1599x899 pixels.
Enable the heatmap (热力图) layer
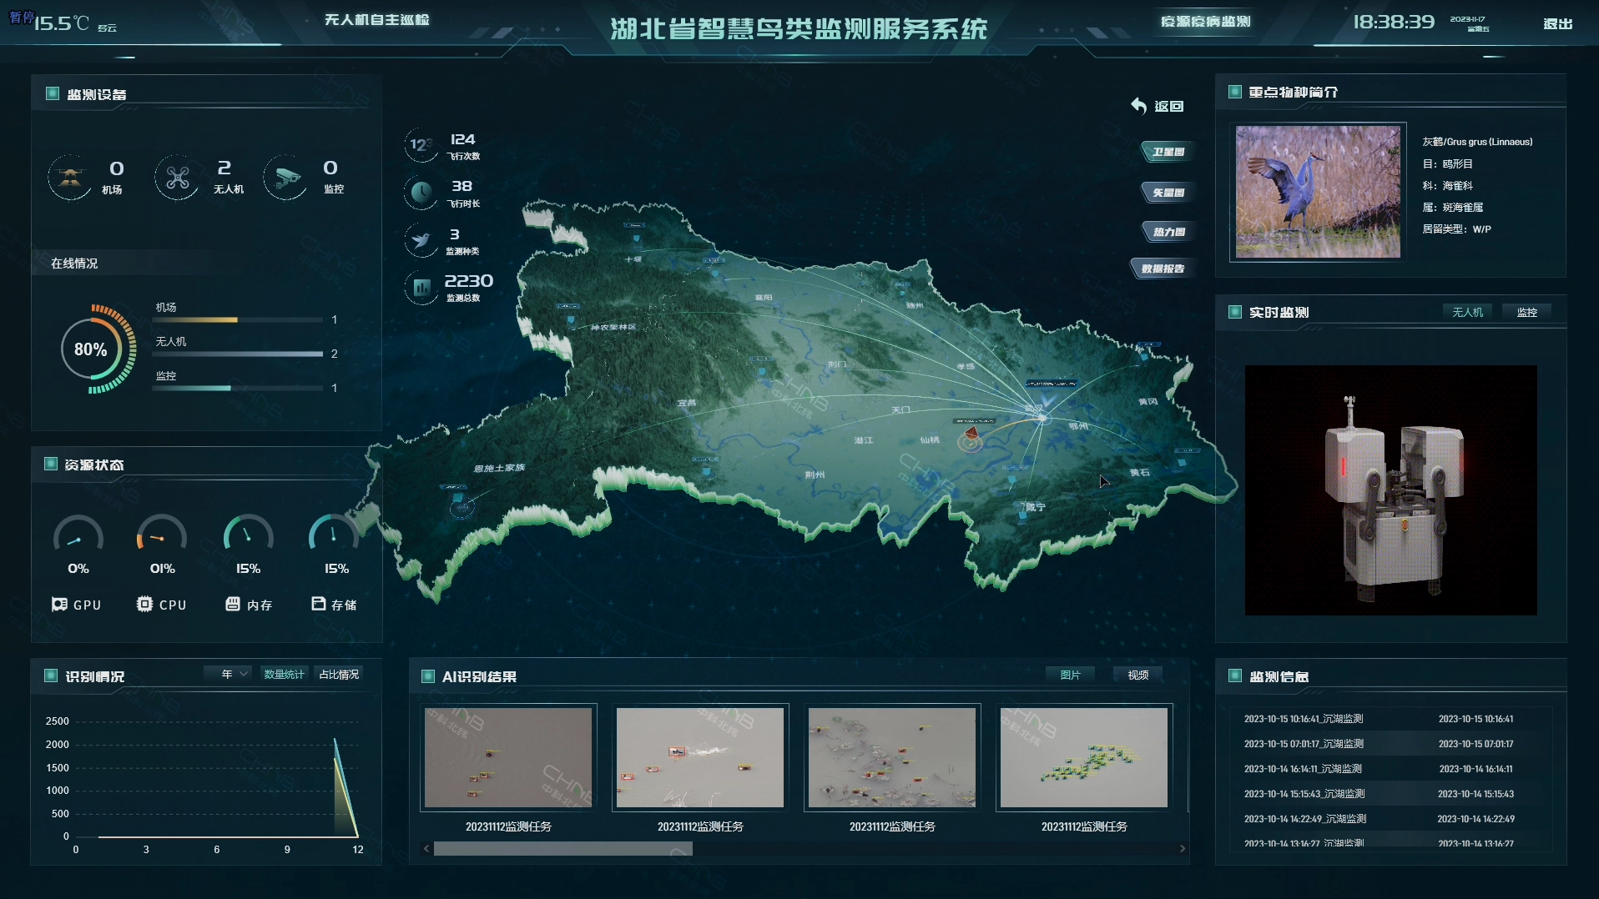(x=1168, y=232)
